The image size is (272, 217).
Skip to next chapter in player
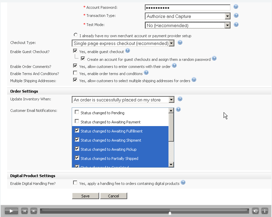click(x=33, y=211)
